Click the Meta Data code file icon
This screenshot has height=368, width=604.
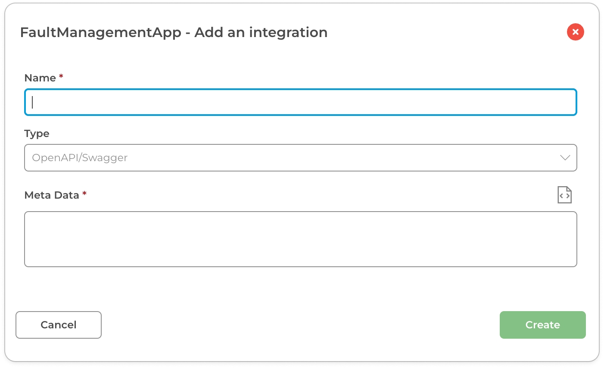point(564,195)
